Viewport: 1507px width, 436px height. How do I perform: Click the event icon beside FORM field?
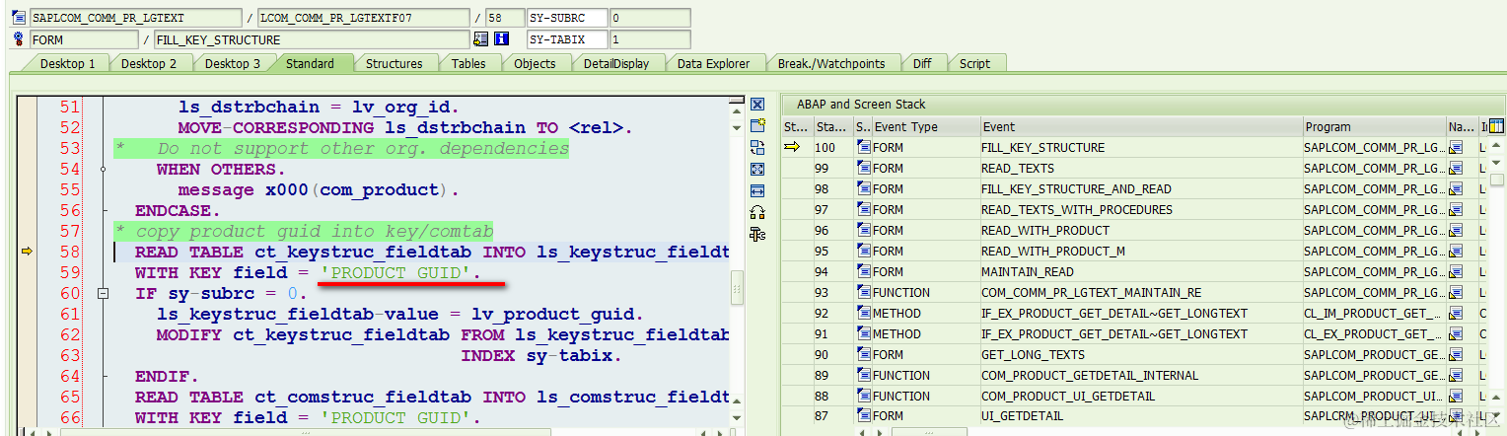point(18,39)
